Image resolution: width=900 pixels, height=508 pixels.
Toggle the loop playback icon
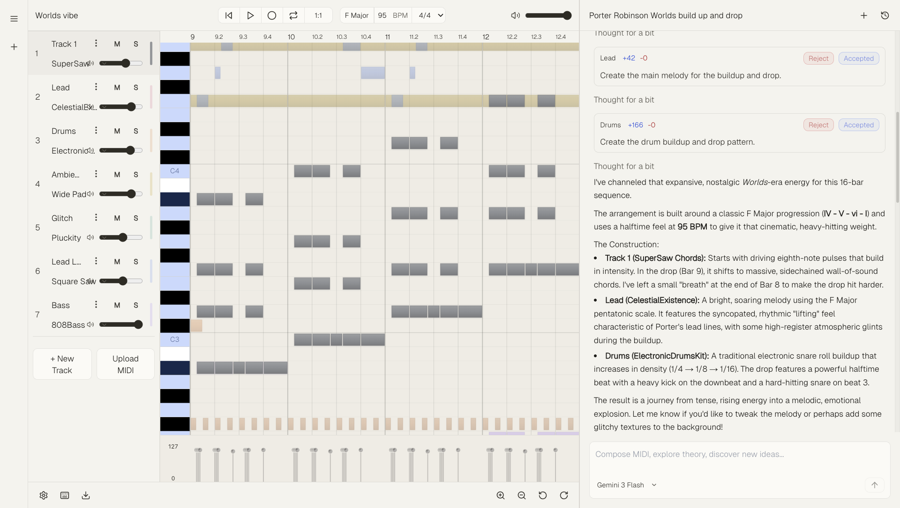click(x=293, y=15)
